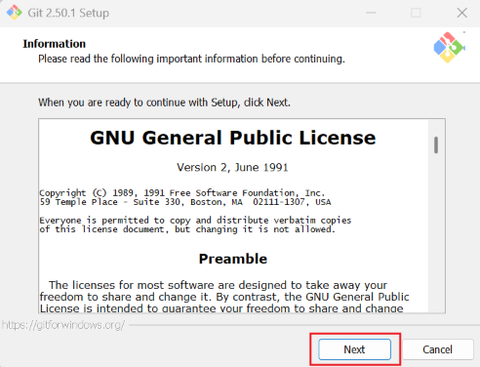
Task: Open the gitforwindows.org link
Action: (63, 325)
